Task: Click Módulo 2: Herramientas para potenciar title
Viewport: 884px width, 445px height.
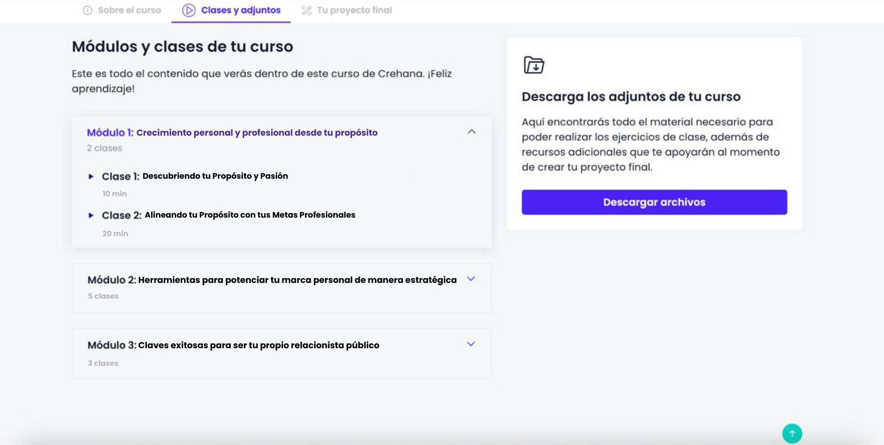Action: pos(272,280)
